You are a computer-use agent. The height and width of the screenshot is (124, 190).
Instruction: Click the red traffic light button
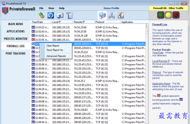[x=176, y=15]
